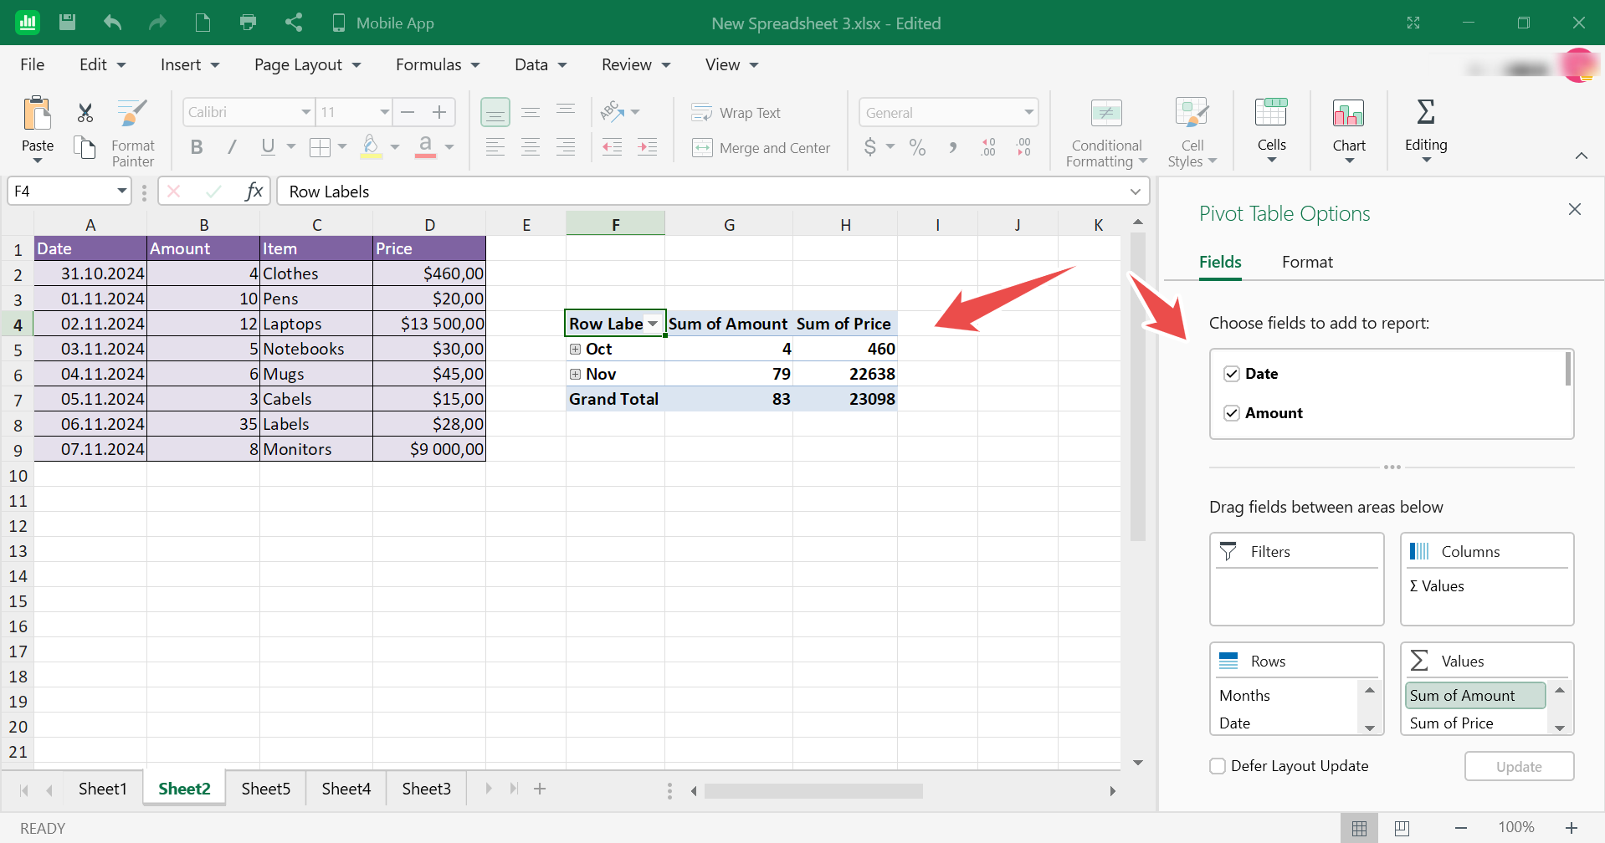This screenshot has height=843, width=1605.
Task: Collapse the ribbon with the chevron
Action: click(x=1581, y=156)
